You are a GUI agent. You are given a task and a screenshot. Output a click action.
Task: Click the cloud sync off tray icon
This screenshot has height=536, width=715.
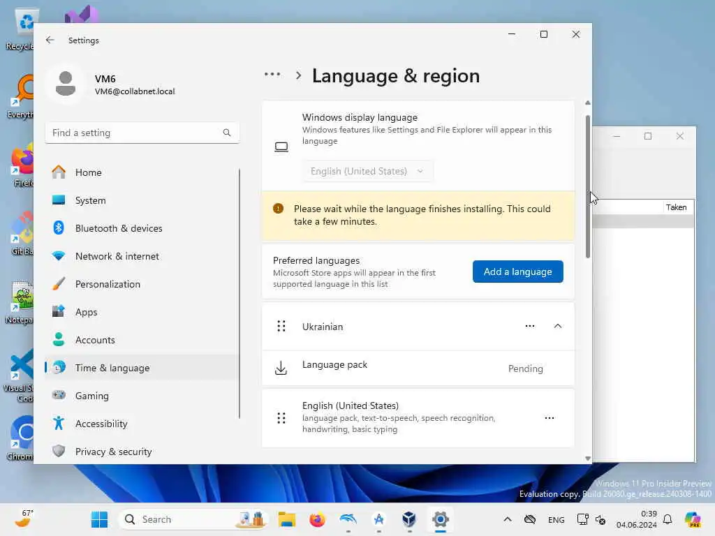[529, 519]
